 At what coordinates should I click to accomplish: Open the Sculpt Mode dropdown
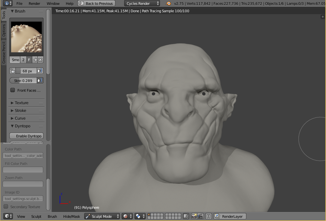click(102, 216)
